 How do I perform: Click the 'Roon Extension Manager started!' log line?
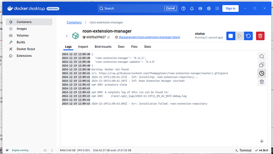point(138,81)
